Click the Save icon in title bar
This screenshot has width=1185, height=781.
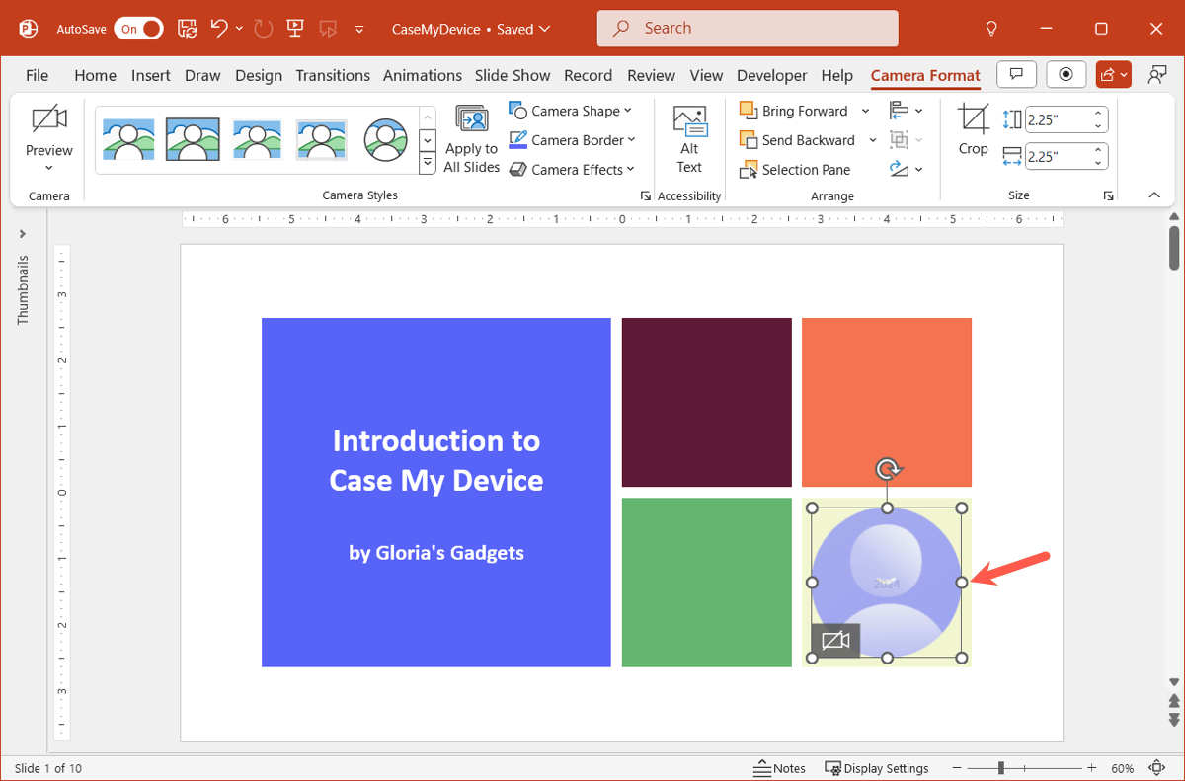pyautogui.click(x=188, y=29)
